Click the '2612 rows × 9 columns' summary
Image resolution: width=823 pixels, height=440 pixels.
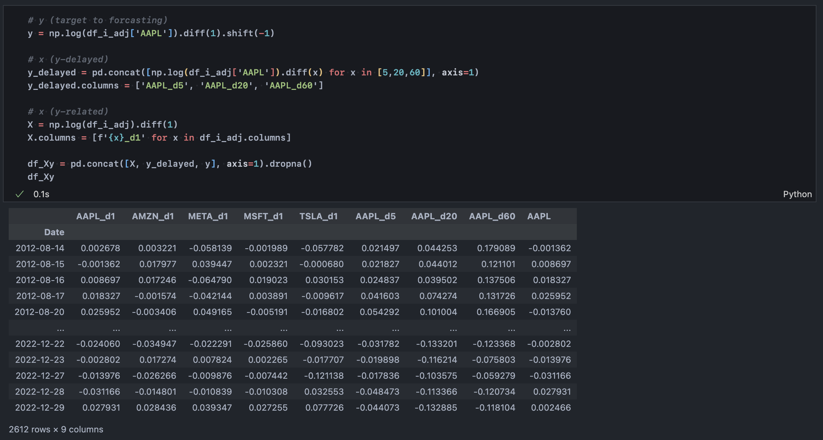(x=56, y=429)
